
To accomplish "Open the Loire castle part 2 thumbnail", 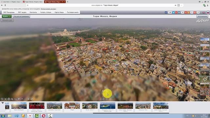I will tap(125, 106).
